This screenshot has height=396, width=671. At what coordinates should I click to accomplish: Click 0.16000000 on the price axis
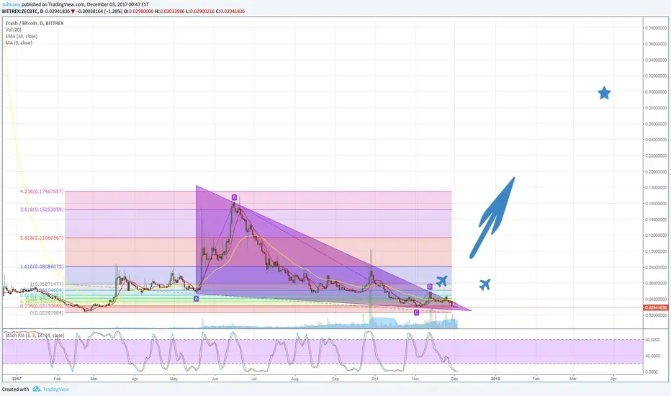656,204
